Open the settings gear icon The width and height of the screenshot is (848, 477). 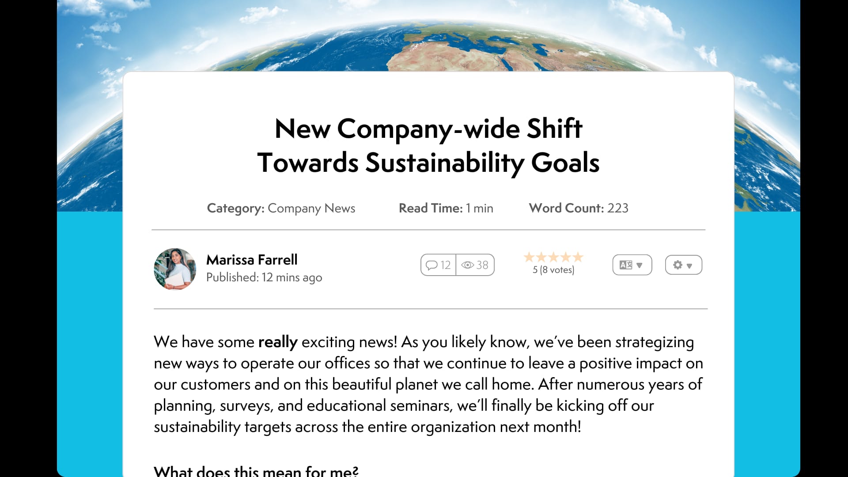tap(678, 265)
